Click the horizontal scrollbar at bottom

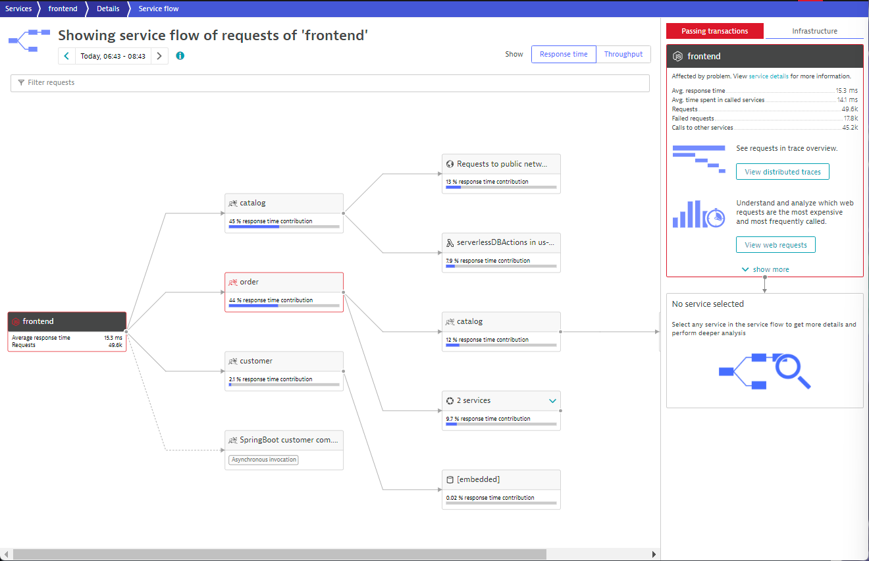(280, 554)
